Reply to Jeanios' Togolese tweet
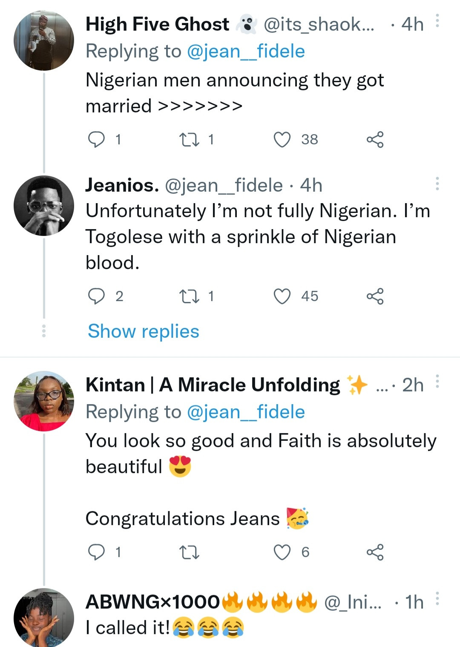Image resolution: width=460 pixels, height=647 pixels. 96,296
